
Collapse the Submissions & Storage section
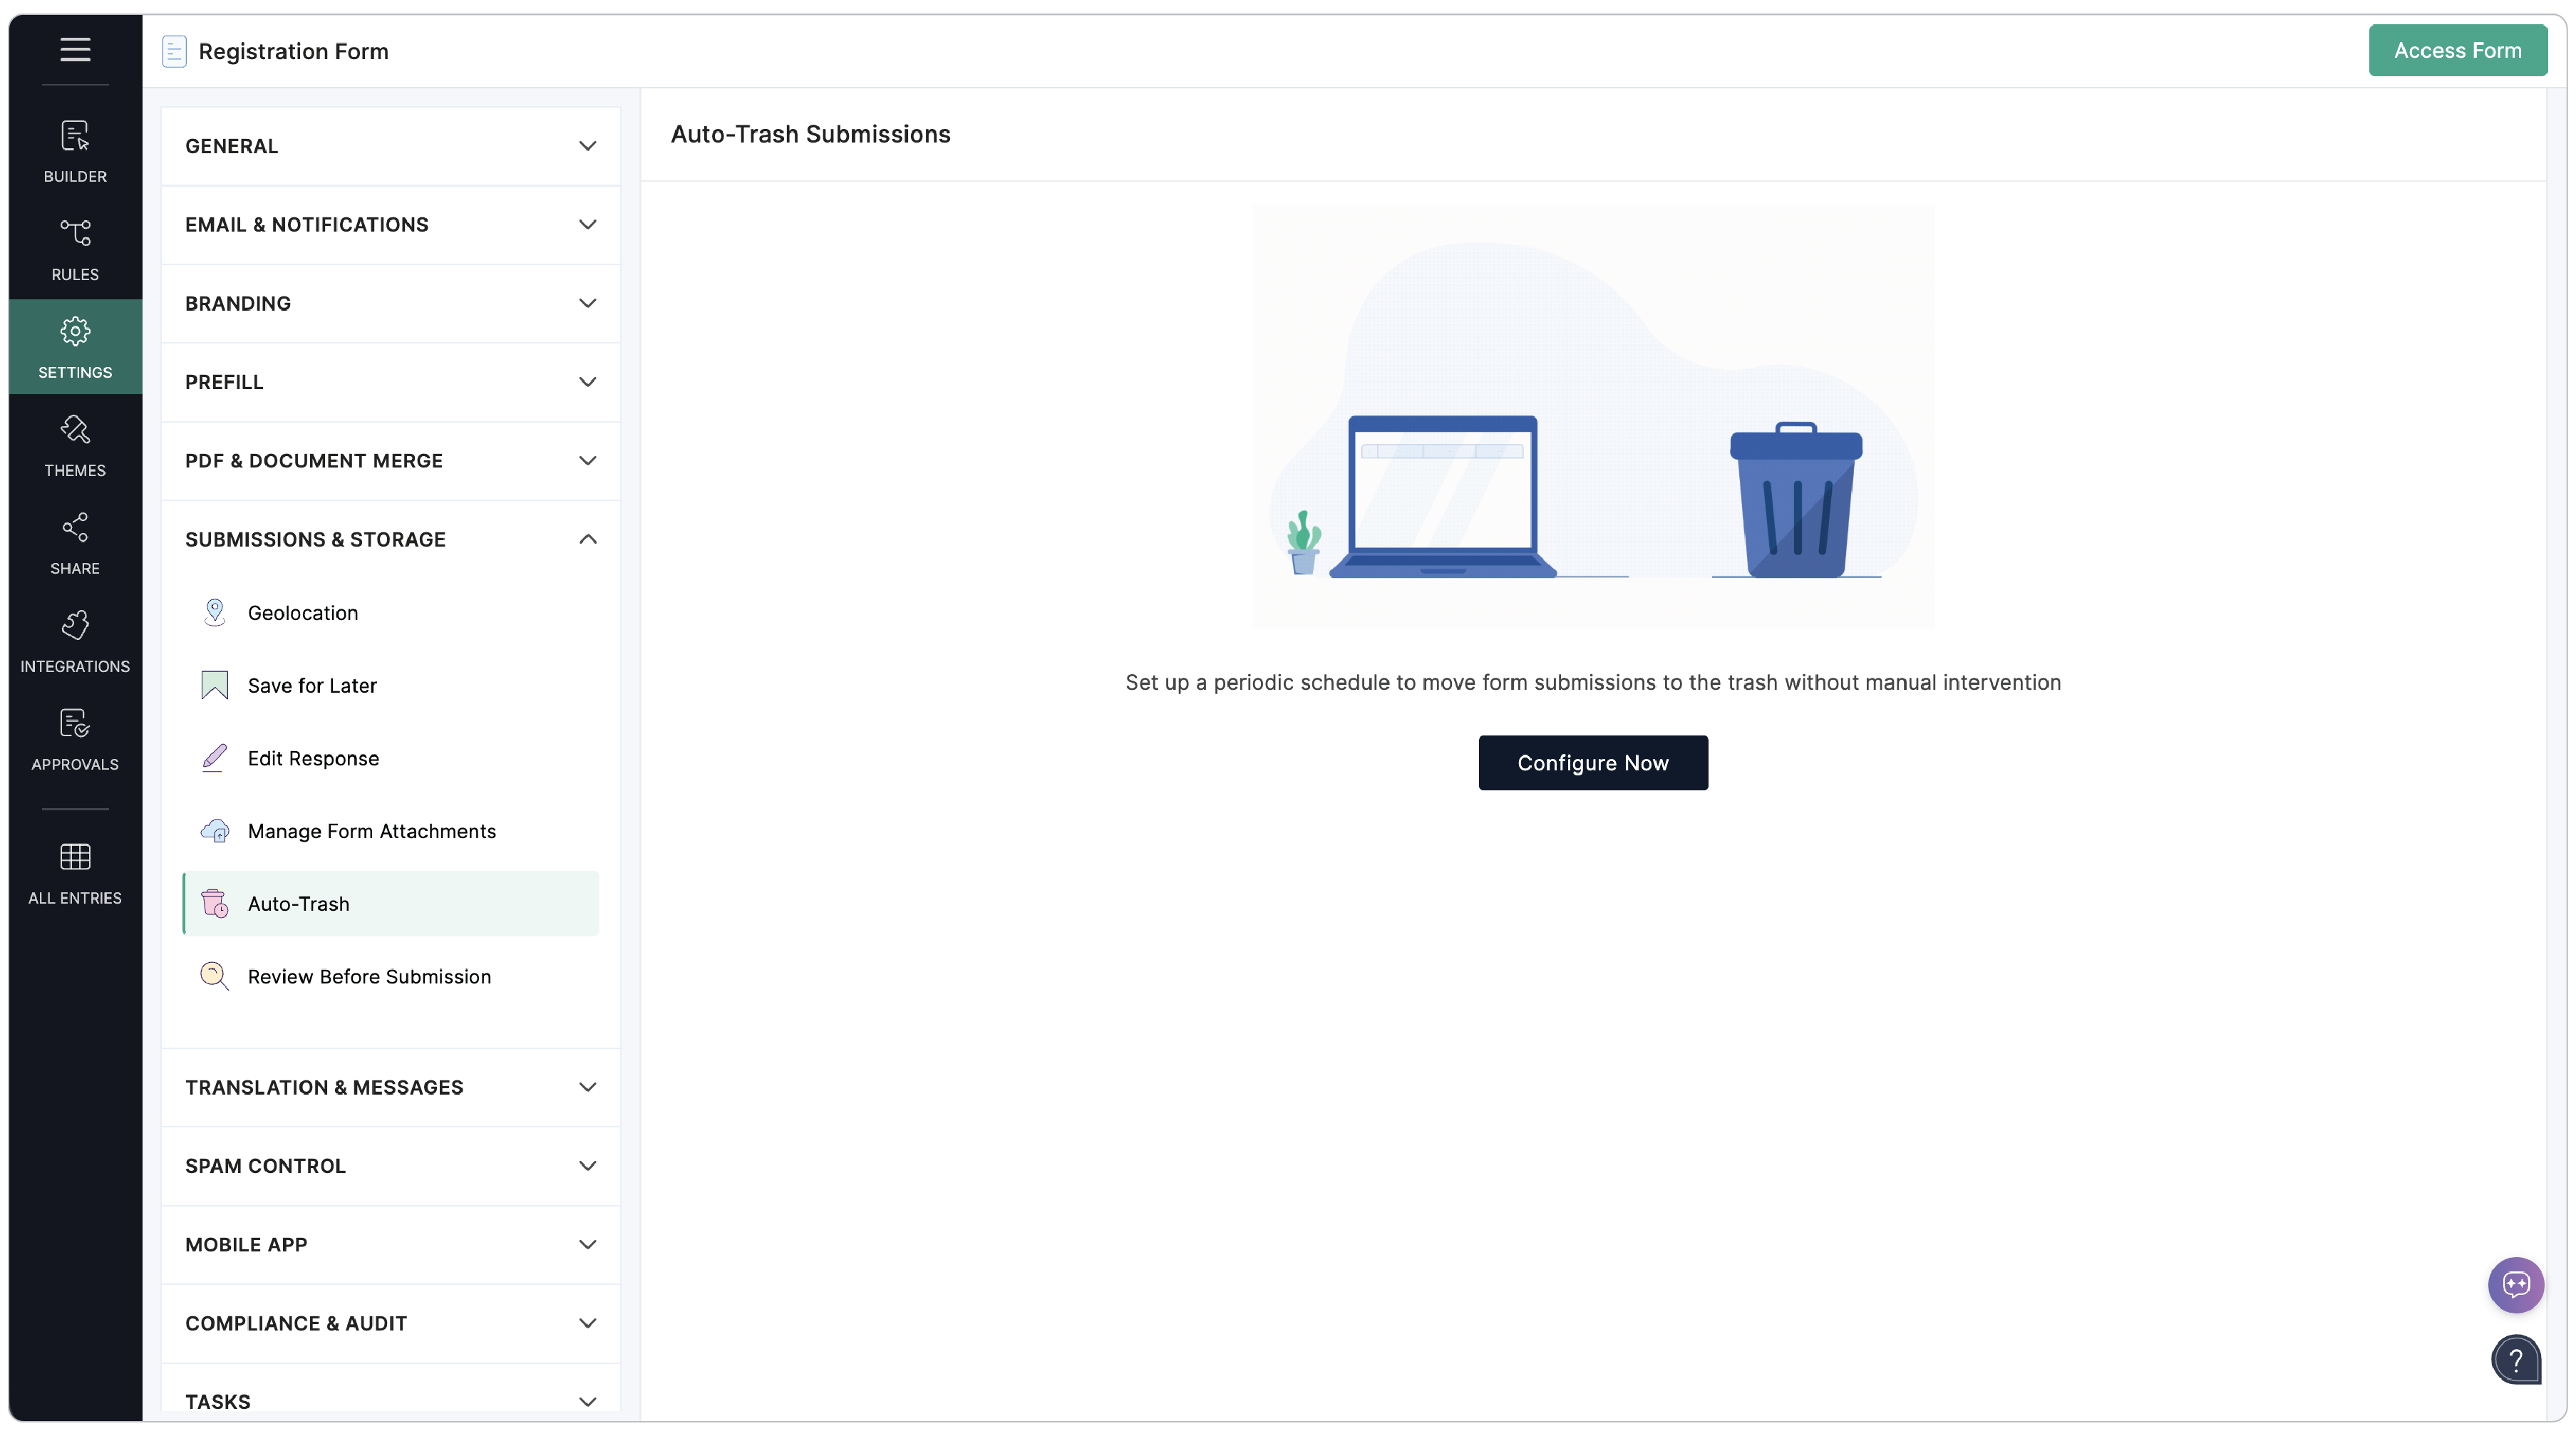click(x=390, y=539)
